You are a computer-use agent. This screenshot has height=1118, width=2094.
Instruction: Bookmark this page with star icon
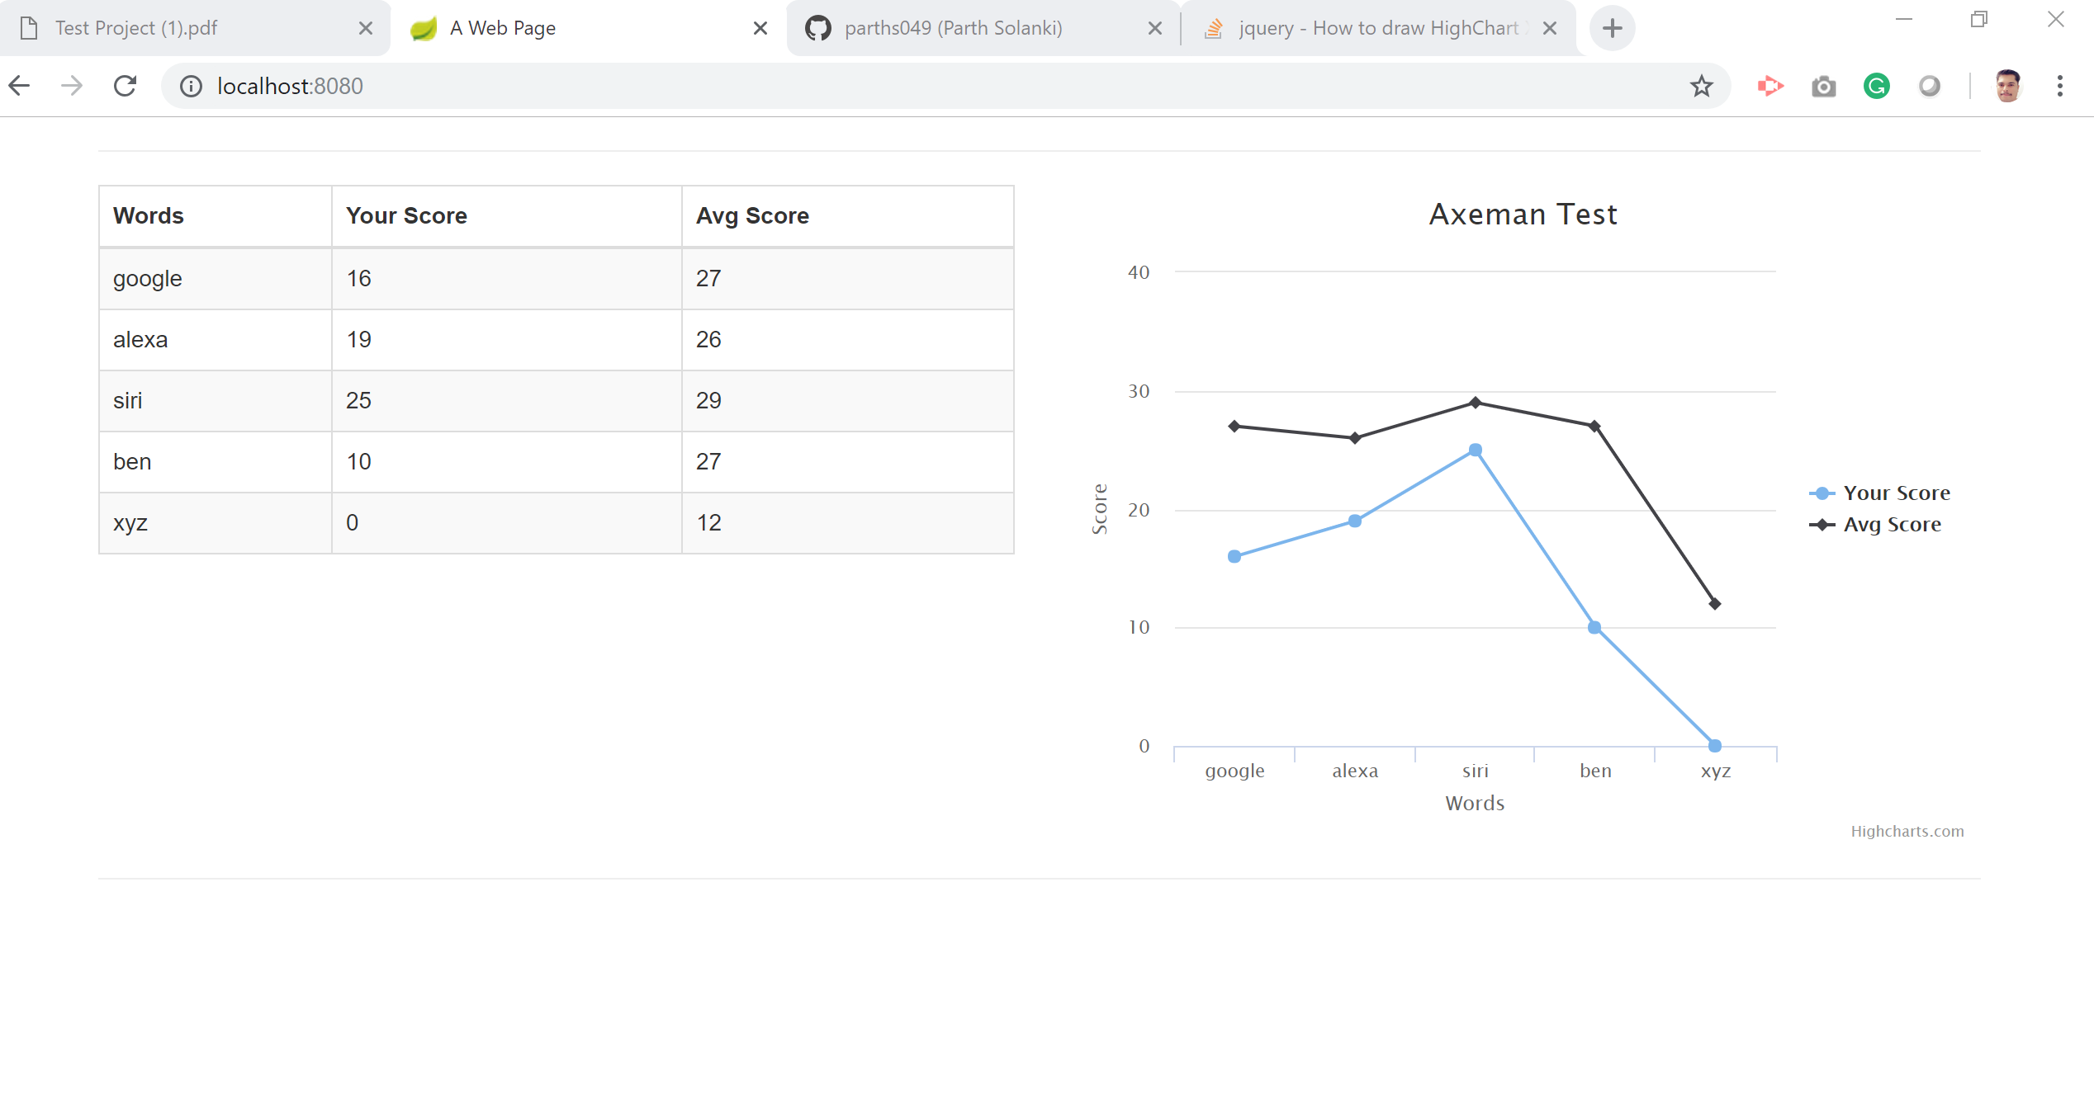1701,86
